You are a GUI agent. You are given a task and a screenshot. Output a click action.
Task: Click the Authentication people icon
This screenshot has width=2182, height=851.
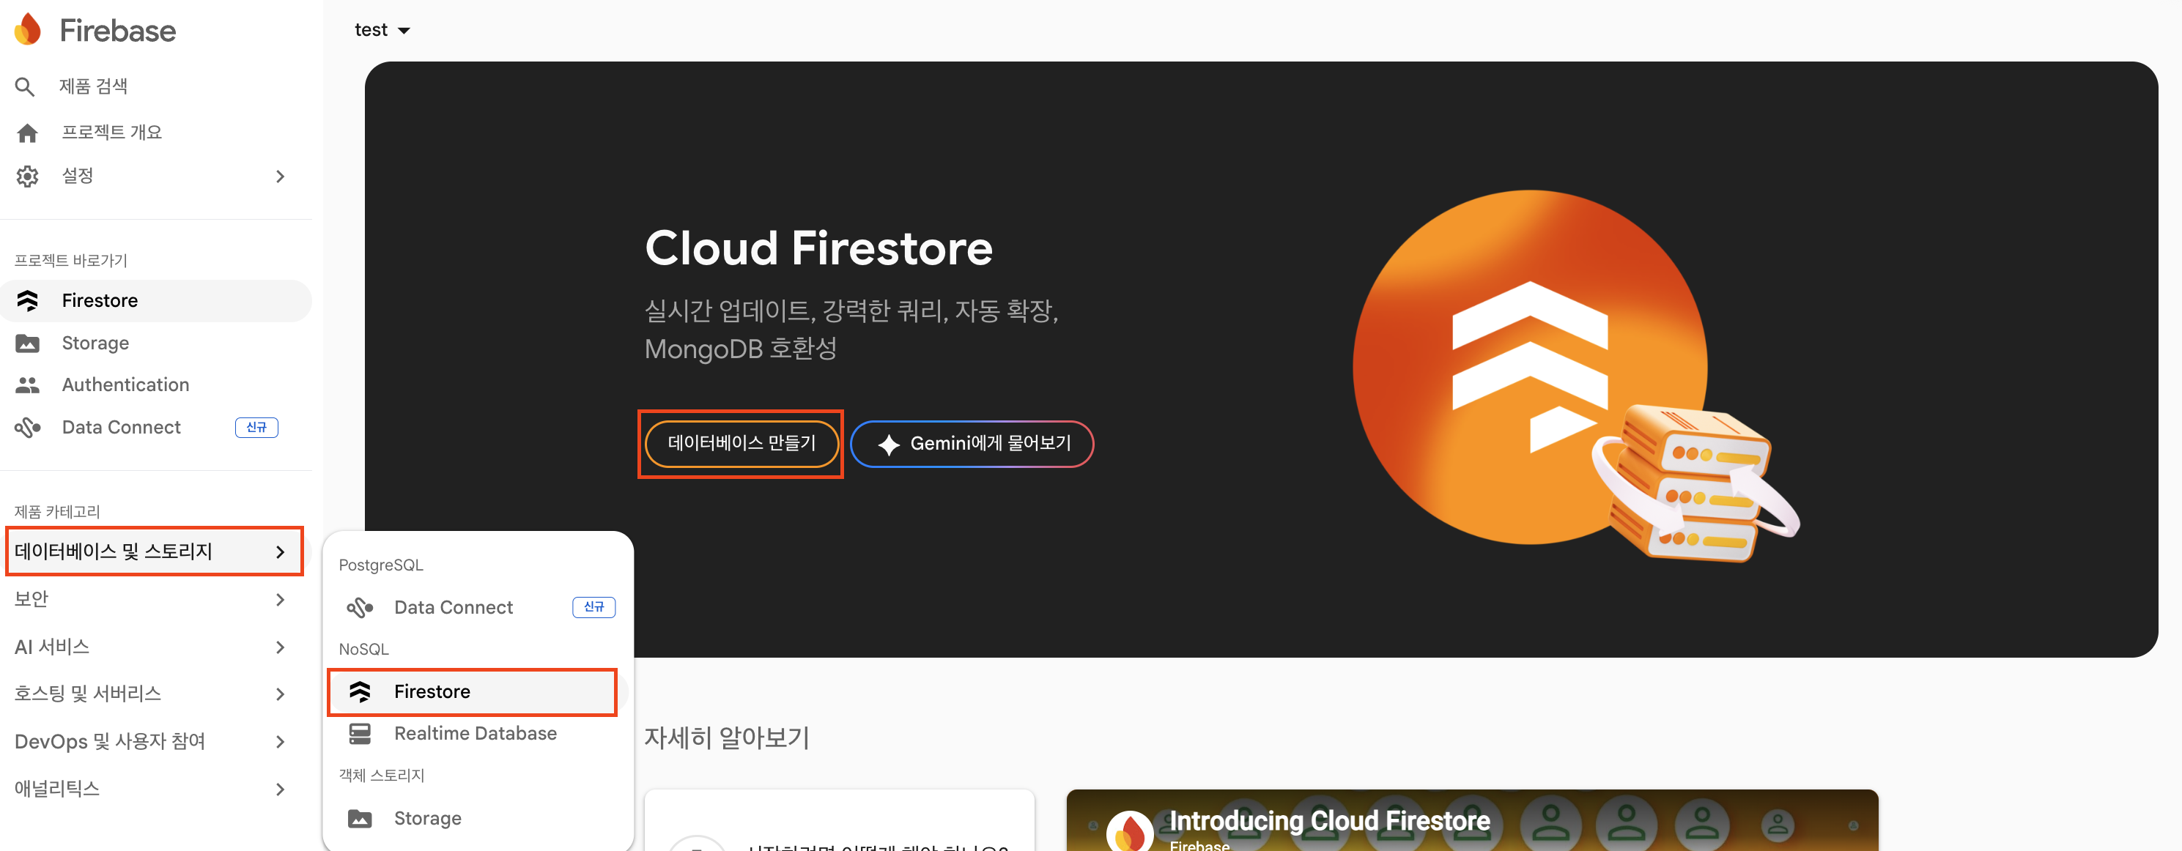tap(28, 385)
